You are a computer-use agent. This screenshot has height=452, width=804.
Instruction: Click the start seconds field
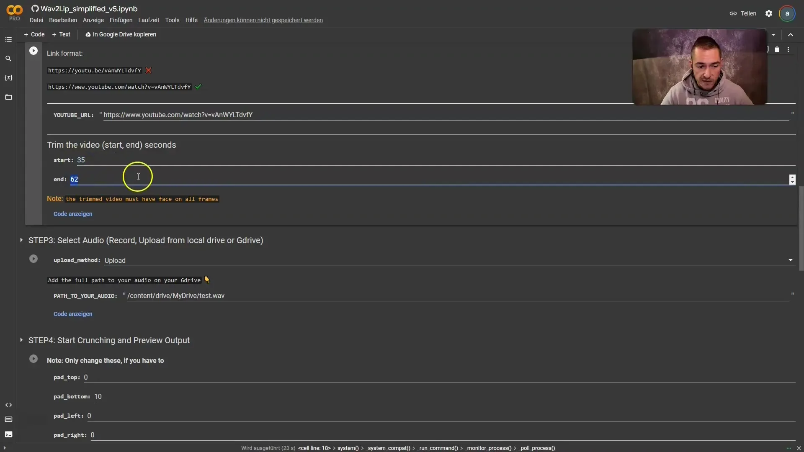tap(436, 160)
